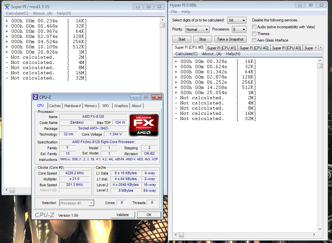Click the Core Voltage value 1.344 V

[116, 134]
